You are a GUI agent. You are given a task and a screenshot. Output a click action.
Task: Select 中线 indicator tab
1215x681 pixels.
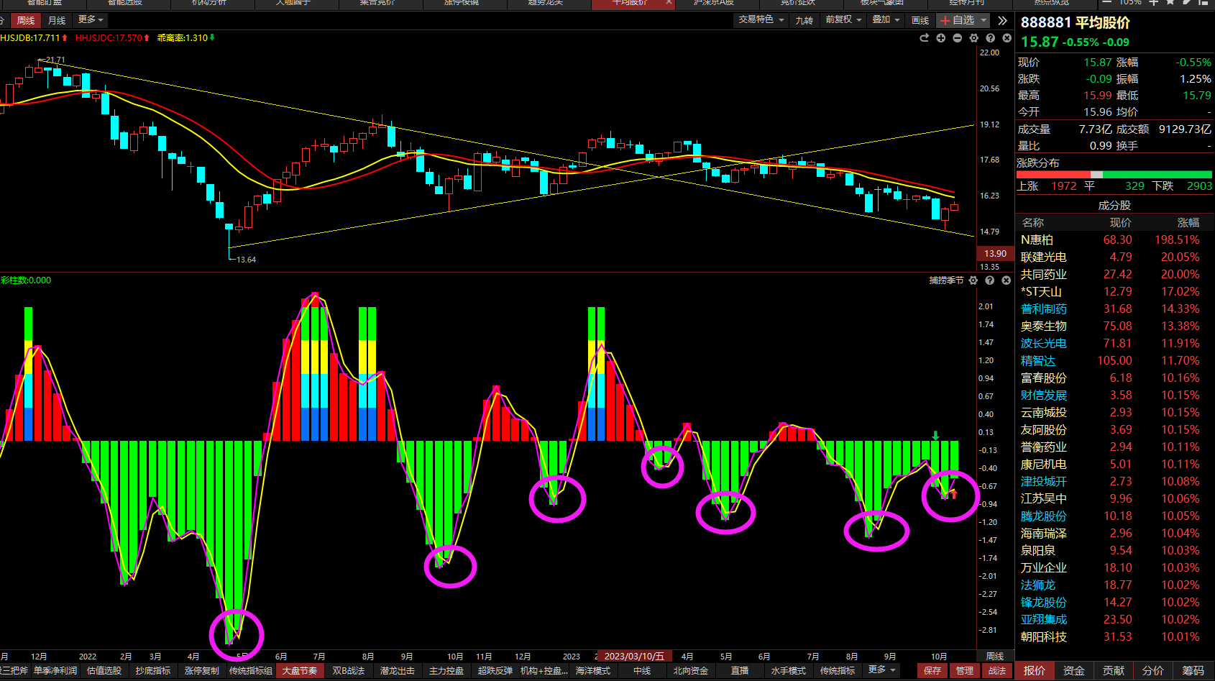pos(642,670)
